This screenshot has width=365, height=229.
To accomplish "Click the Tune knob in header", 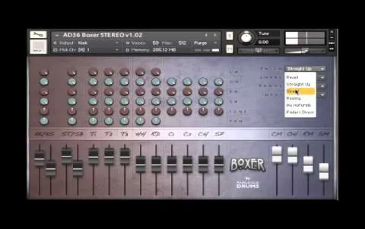I will (x=246, y=38).
